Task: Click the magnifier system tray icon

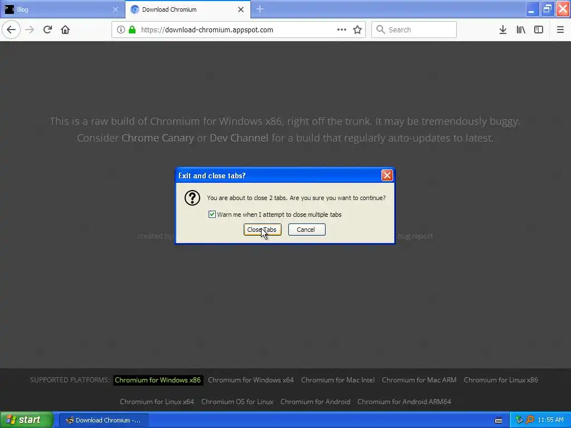Action: point(530,420)
